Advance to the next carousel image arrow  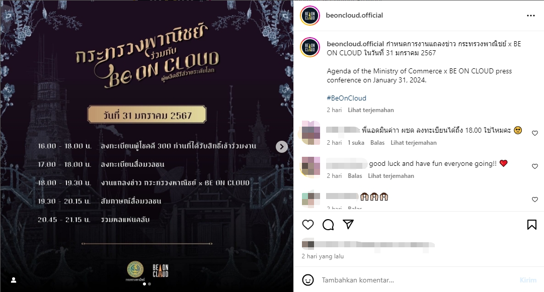tap(282, 147)
